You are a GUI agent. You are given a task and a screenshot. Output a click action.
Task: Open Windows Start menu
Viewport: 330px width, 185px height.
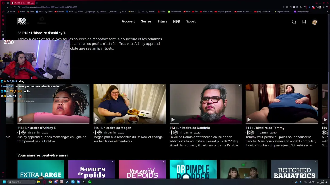(4, 182)
